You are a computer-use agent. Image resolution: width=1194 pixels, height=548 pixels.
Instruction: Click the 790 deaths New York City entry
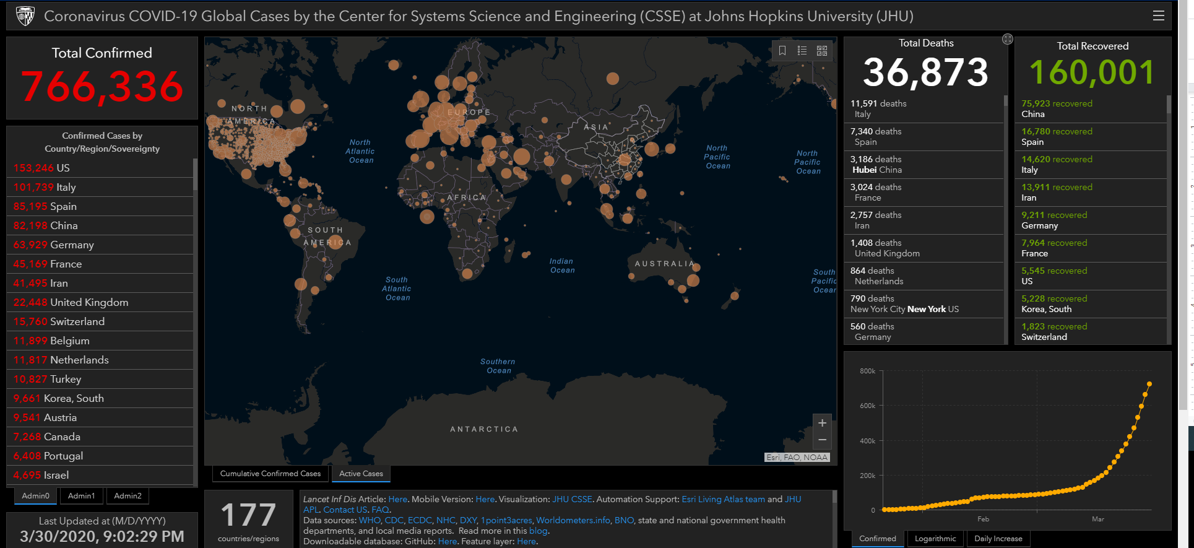point(924,304)
